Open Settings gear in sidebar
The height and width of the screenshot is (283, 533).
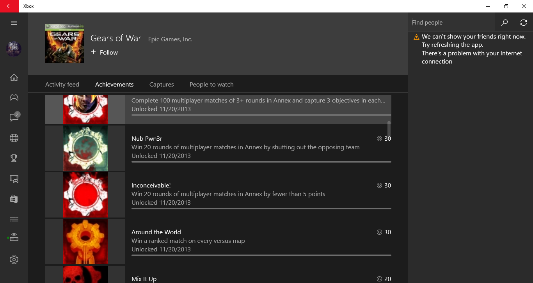coord(14,260)
